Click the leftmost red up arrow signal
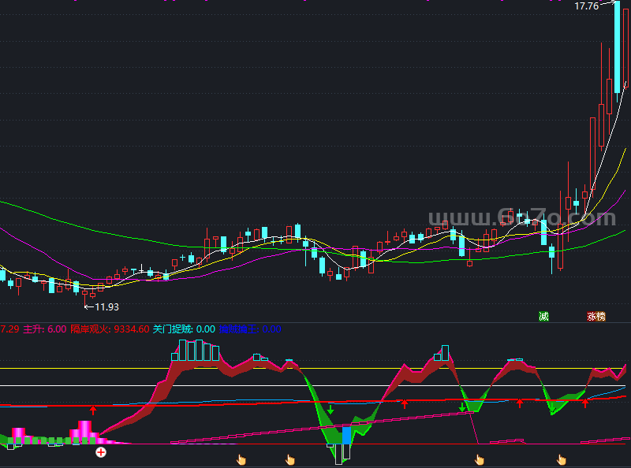Viewport: 631px width, 468px height. (x=93, y=410)
